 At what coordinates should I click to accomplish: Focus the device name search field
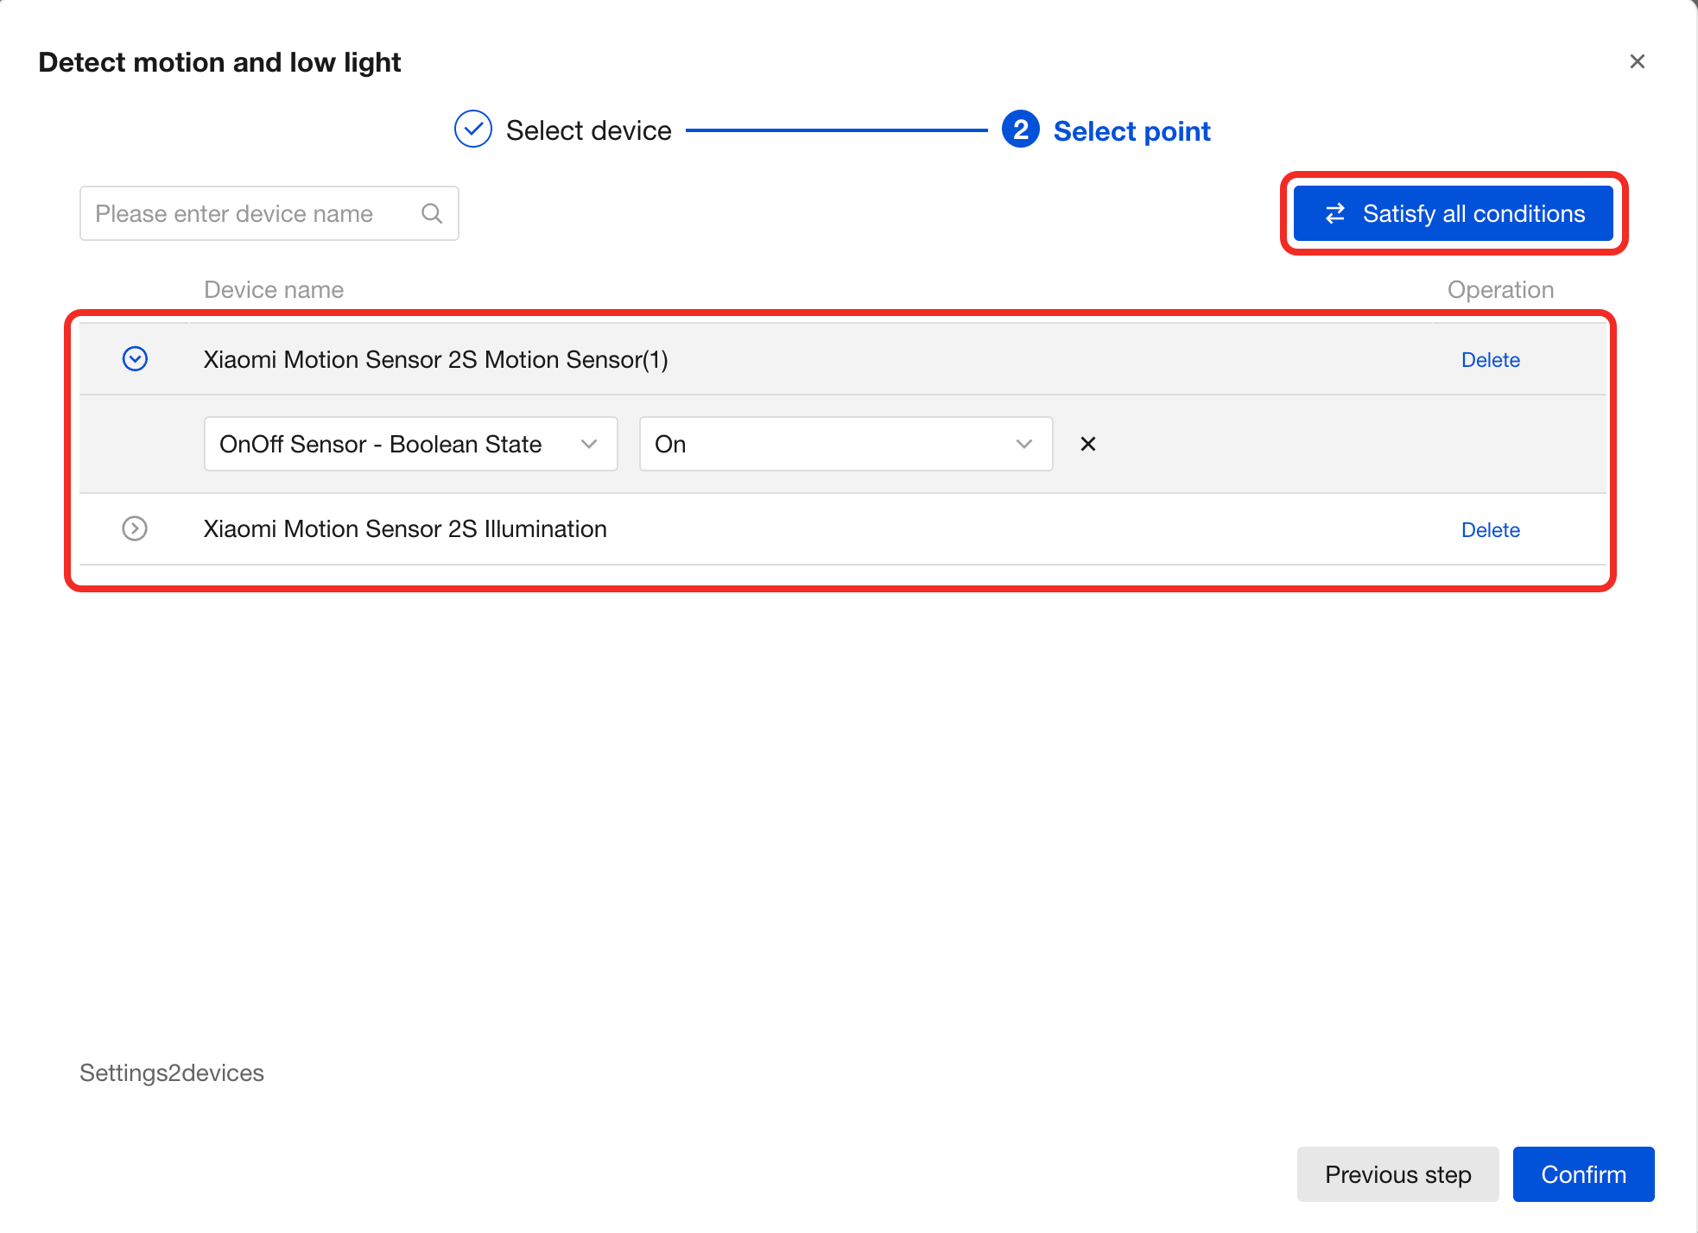(x=250, y=213)
